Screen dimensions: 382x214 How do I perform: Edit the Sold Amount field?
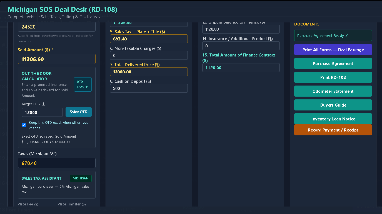pyautogui.click(x=57, y=59)
